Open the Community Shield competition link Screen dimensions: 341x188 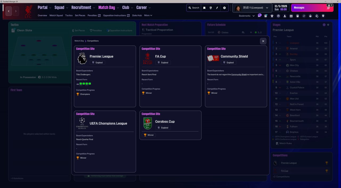[234, 56]
